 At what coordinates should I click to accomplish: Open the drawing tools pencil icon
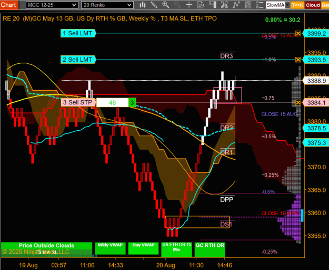click(x=154, y=5)
